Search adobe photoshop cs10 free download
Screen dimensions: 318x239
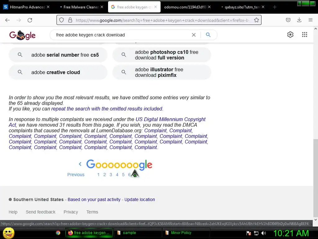[162, 55]
